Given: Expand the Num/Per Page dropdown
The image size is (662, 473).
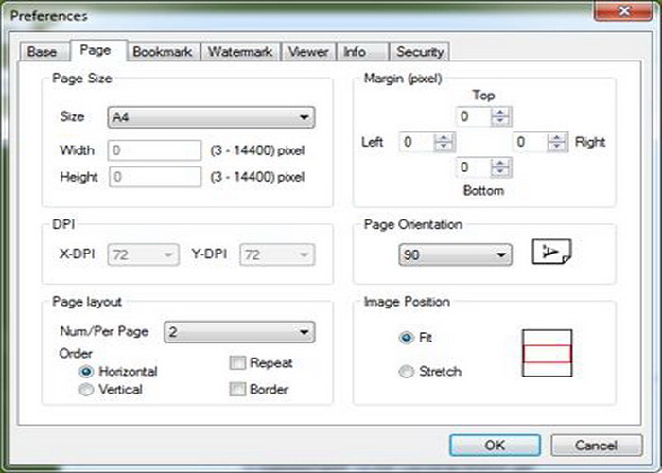Looking at the screenshot, I should tap(239, 332).
